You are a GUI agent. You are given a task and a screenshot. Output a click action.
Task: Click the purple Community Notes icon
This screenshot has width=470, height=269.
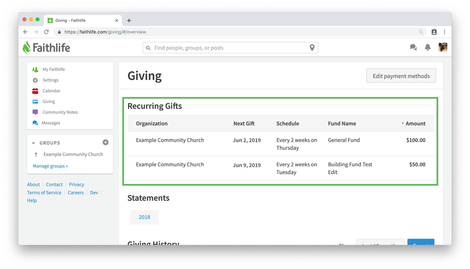tap(35, 112)
